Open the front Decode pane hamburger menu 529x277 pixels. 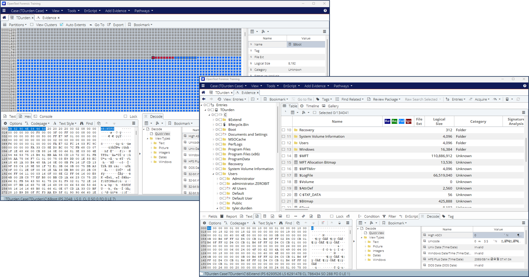click(x=523, y=223)
